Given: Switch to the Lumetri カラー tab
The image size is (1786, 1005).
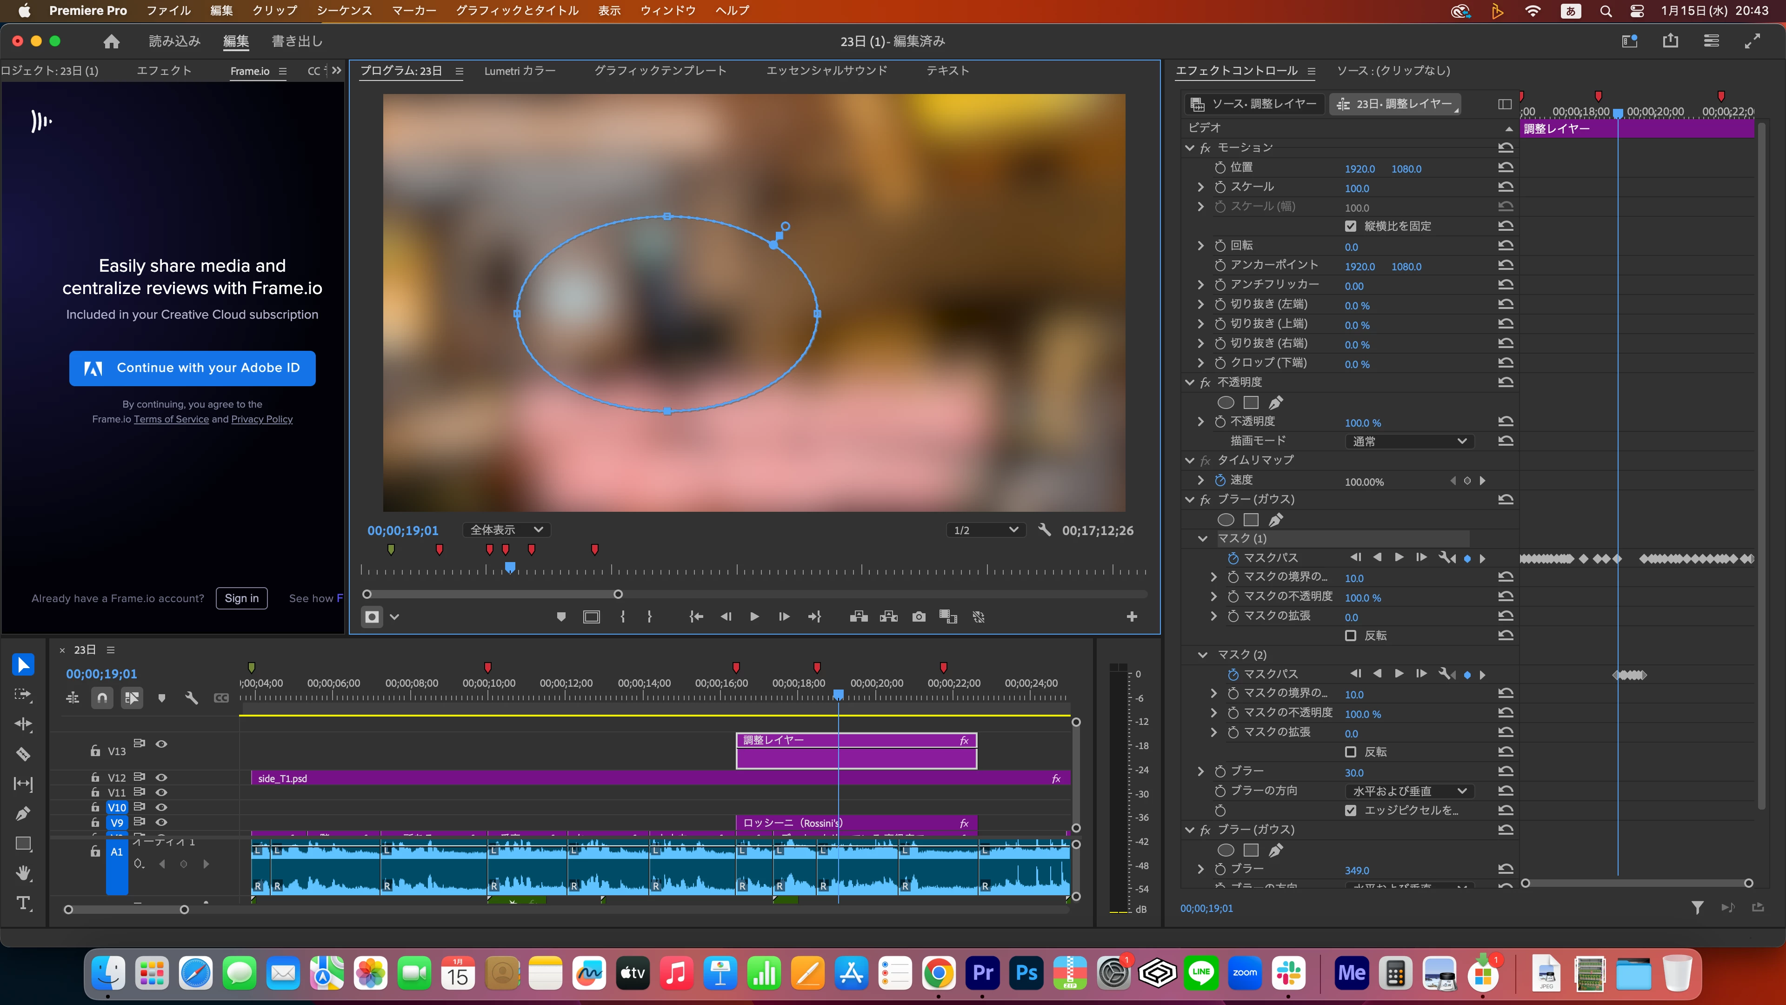Looking at the screenshot, I should coord(520,71).
